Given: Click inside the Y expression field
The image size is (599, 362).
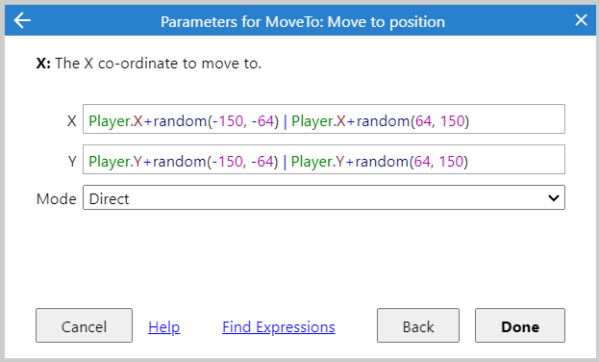Looking at the screenshot, I should click(324, 159).
